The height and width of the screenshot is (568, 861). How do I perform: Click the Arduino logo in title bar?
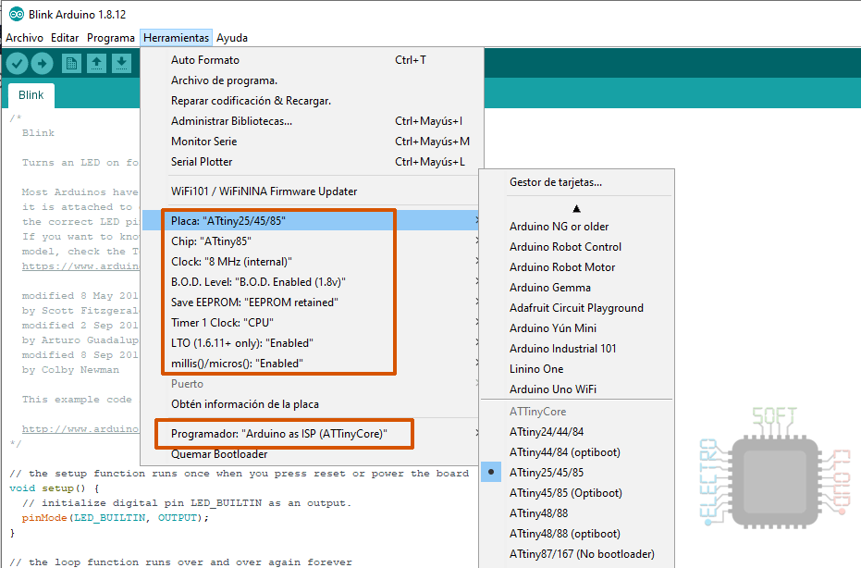tap(17, 14)
